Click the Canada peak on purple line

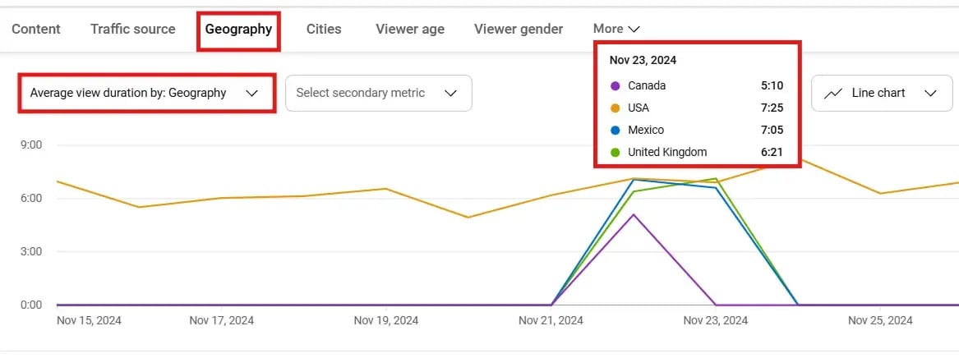click(634, 214)
